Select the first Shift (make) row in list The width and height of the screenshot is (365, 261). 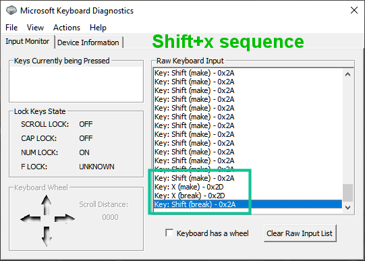pyautogui.click(x=248, y=73)
